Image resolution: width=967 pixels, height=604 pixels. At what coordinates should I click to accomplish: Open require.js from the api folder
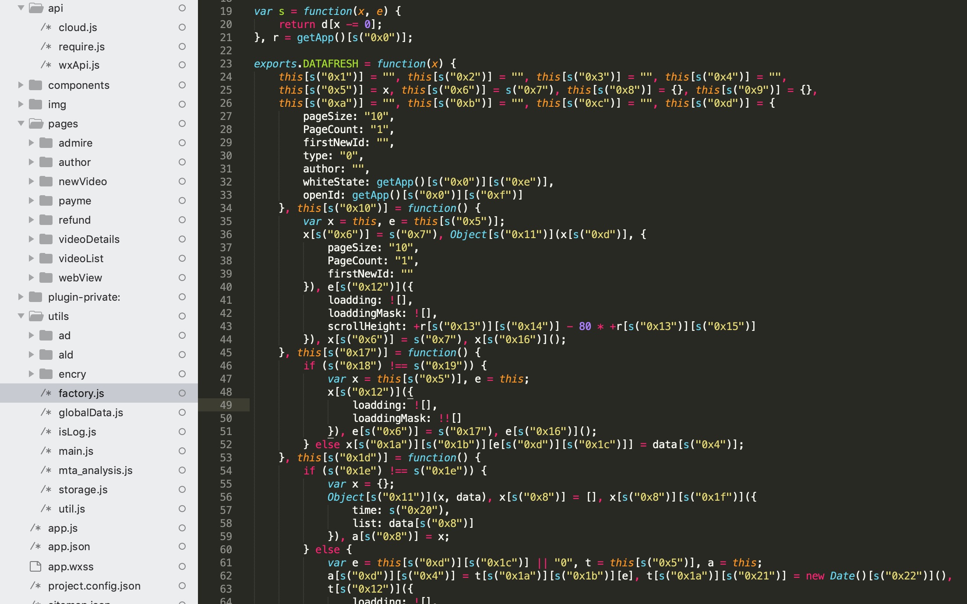(x=81, y=46)
